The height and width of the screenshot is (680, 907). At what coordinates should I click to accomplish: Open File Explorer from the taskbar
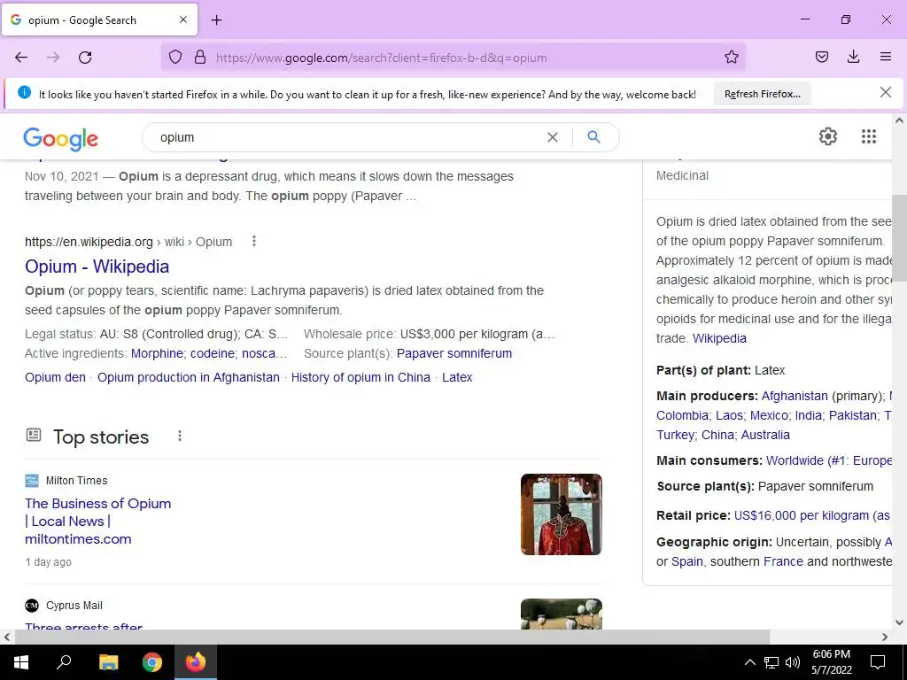pyautogui.click(x=108, y=662)
